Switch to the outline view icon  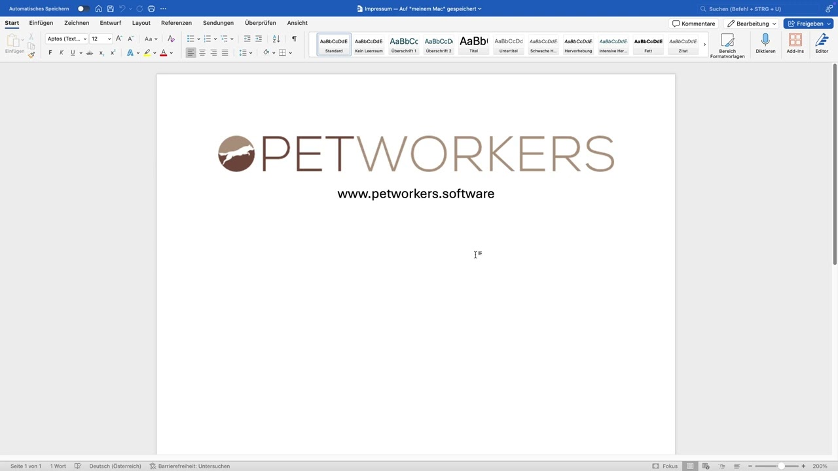coord(721,466)
